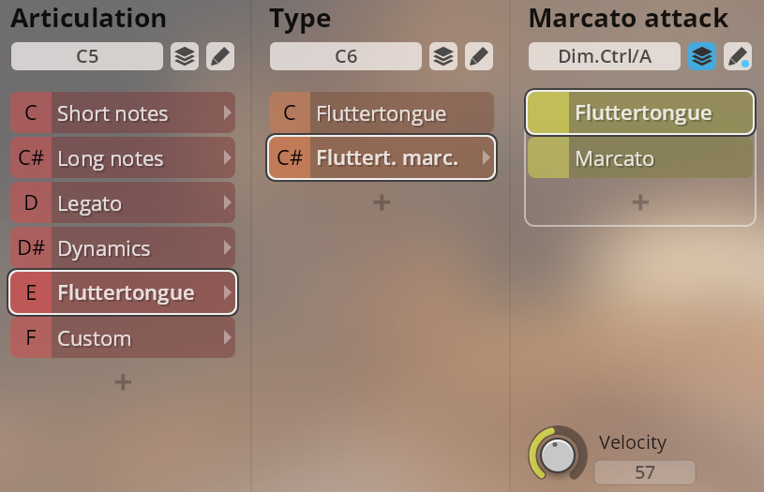Viewport: 764px width, 492px height.
Task: Expand the Long notes articulation arrow
Action: 227,158
